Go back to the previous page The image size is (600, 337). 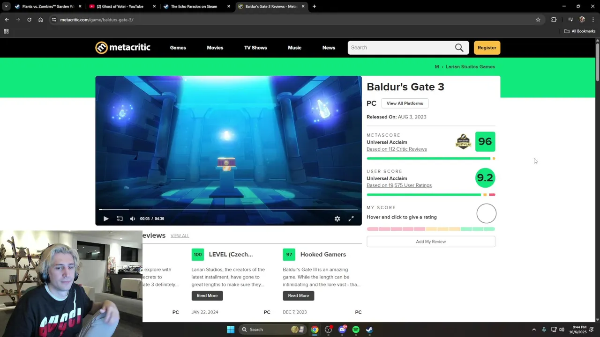pos(7,20)
